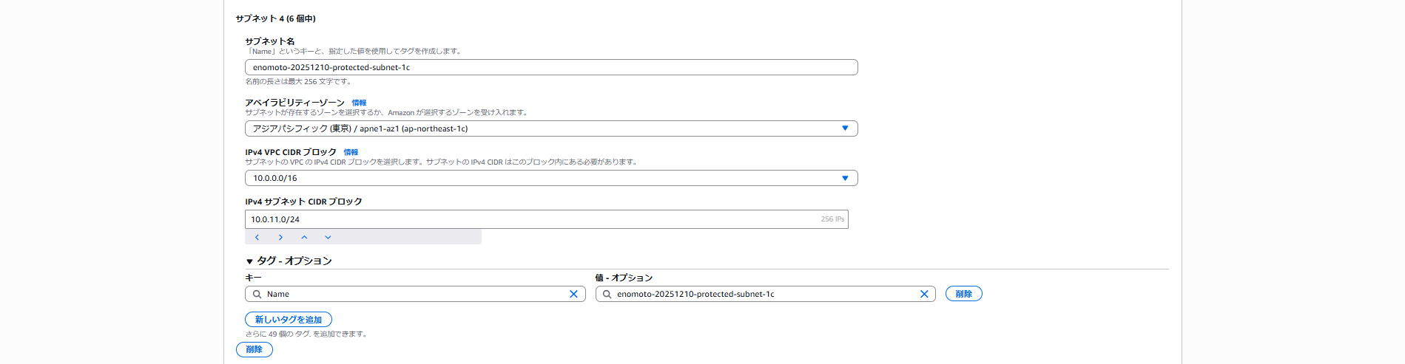
Task: Click the IPv4 サブネット CIDR ブロック label
Action: pyautogui.click(x=303, y=202)
